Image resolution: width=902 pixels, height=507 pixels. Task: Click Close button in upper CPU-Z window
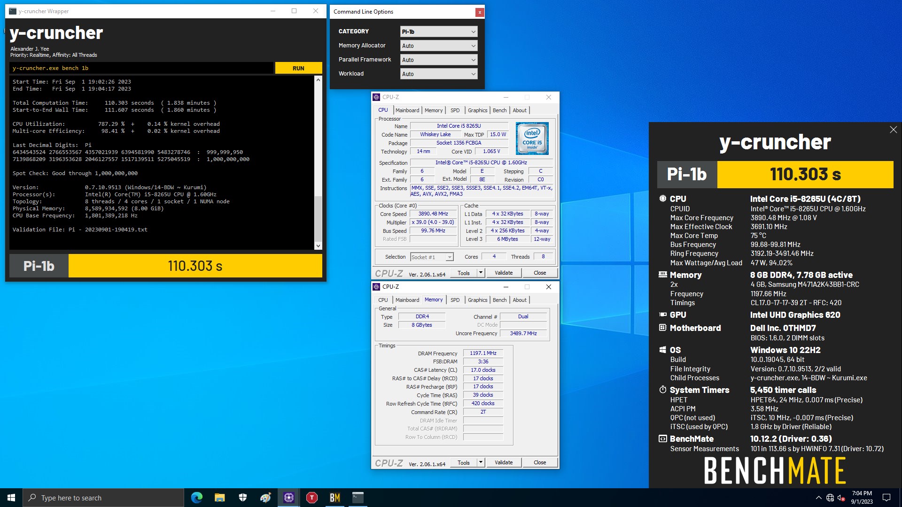click(540, 273)
